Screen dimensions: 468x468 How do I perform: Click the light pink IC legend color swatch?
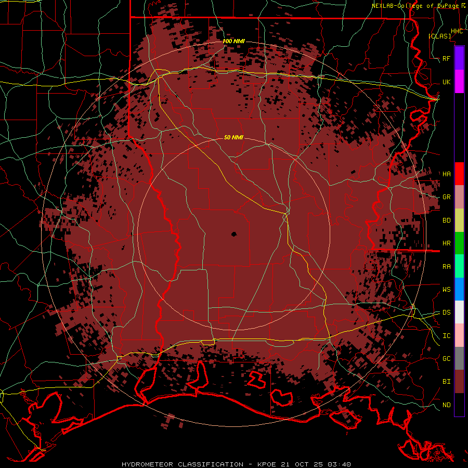click(459, 335)
